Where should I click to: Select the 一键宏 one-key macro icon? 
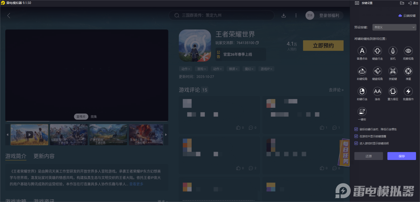[362, 112]
